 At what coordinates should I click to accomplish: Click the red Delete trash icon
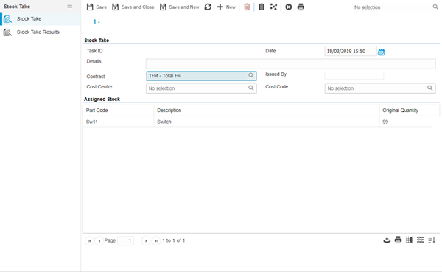click(x=247, y=7)
